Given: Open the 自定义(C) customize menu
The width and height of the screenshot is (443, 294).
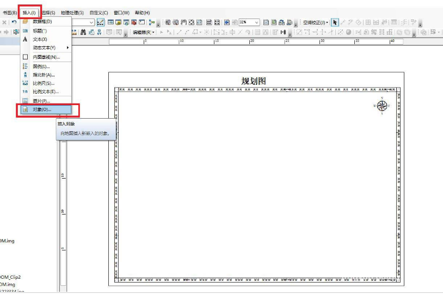Looking at the screenshot, I should [99, 13].
